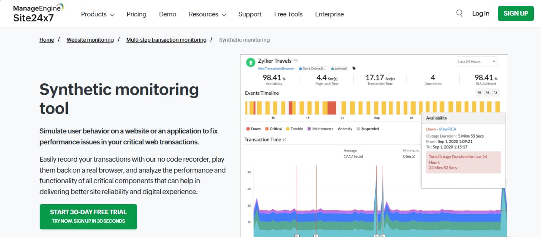Click the asdf:asdf tag chip
541x237 pixels.
coord(339,68)
